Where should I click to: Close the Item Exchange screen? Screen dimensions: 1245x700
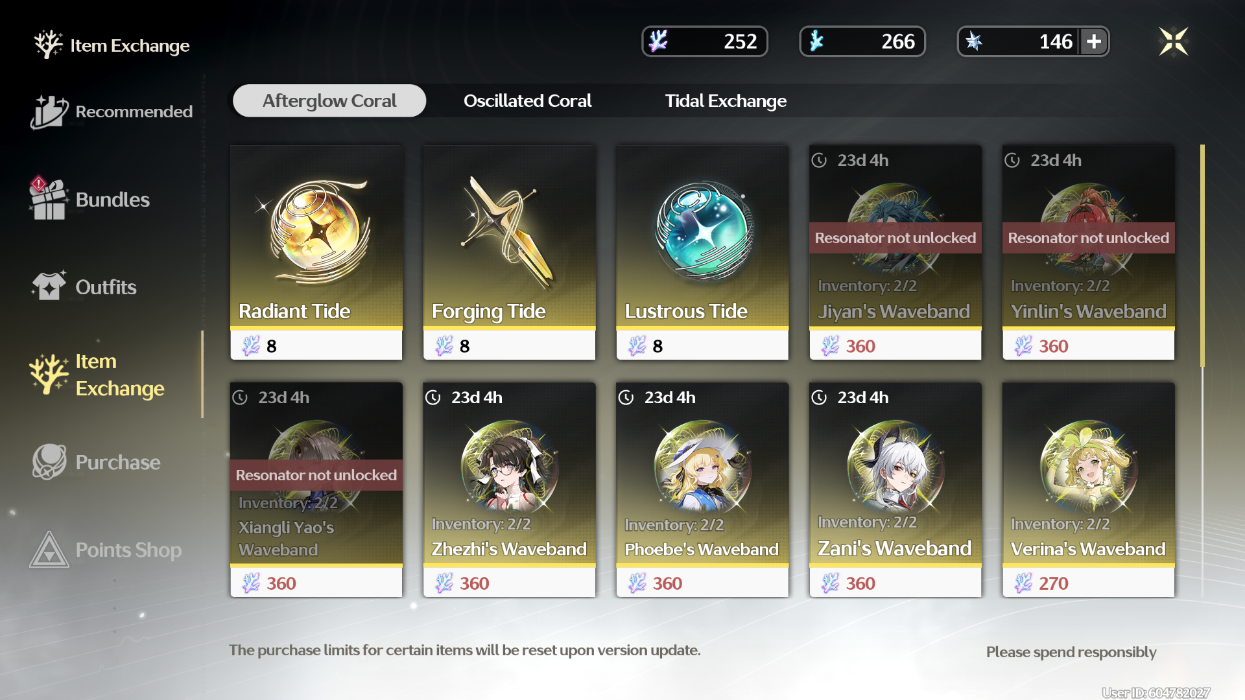1173,41
